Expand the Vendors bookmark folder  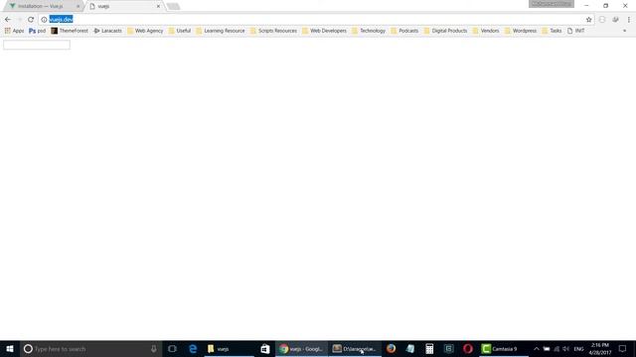[486, 31]
